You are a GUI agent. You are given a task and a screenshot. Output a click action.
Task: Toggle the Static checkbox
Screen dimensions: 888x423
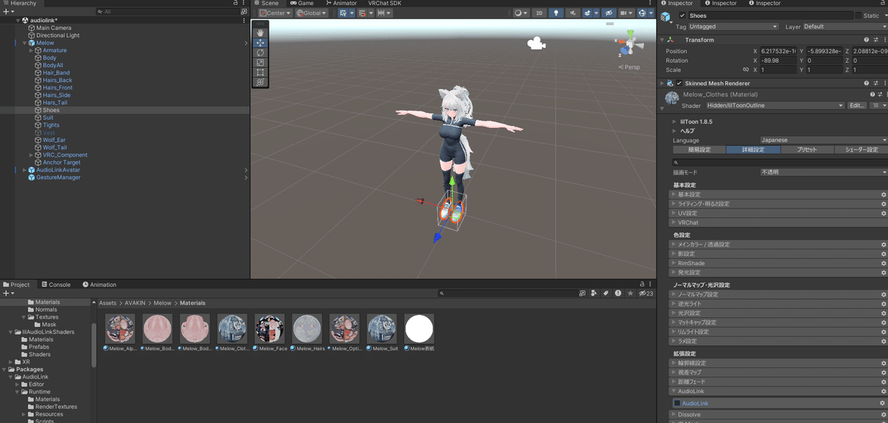858,16
